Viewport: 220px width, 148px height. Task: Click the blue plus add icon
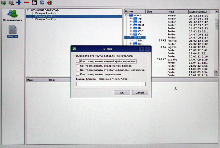click(19, 2)
